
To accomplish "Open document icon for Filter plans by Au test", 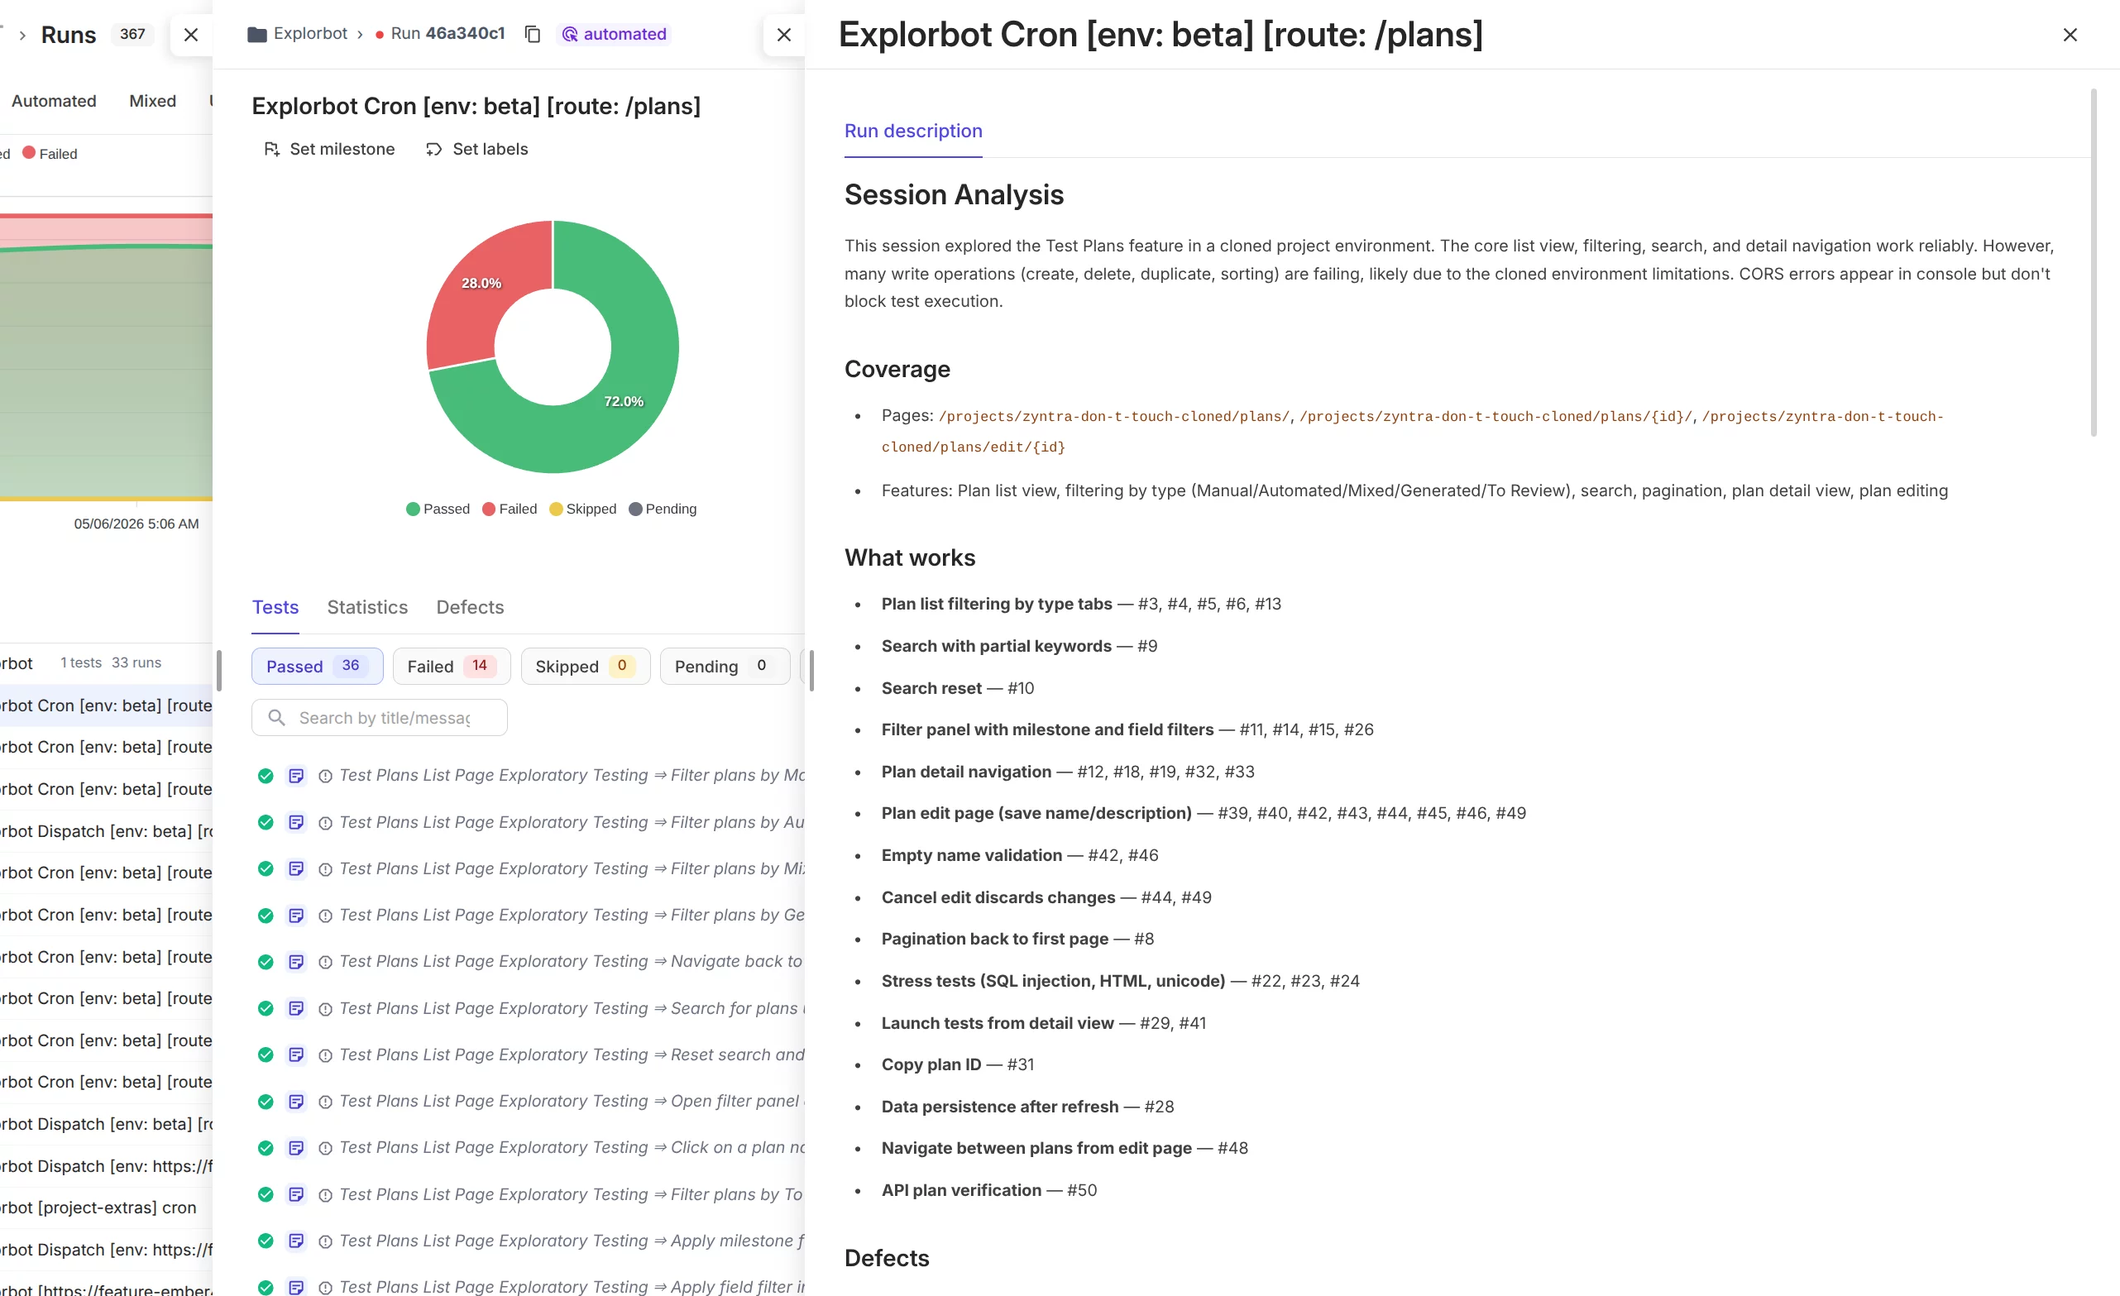I will tap(296, 822).
